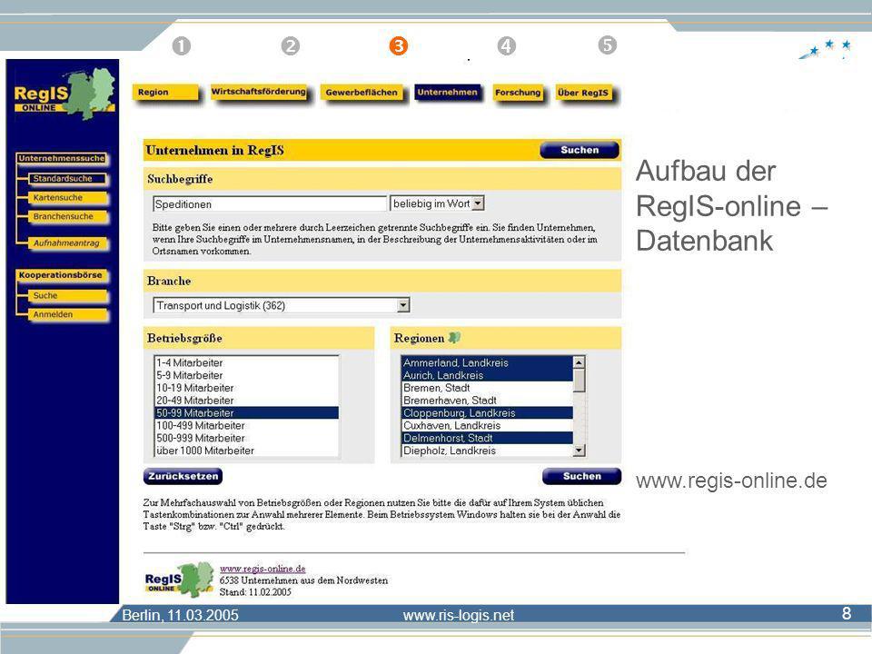Open the Über RegIS tab
This screenshot has width=872, height=654.
click(x=583, y=93)
